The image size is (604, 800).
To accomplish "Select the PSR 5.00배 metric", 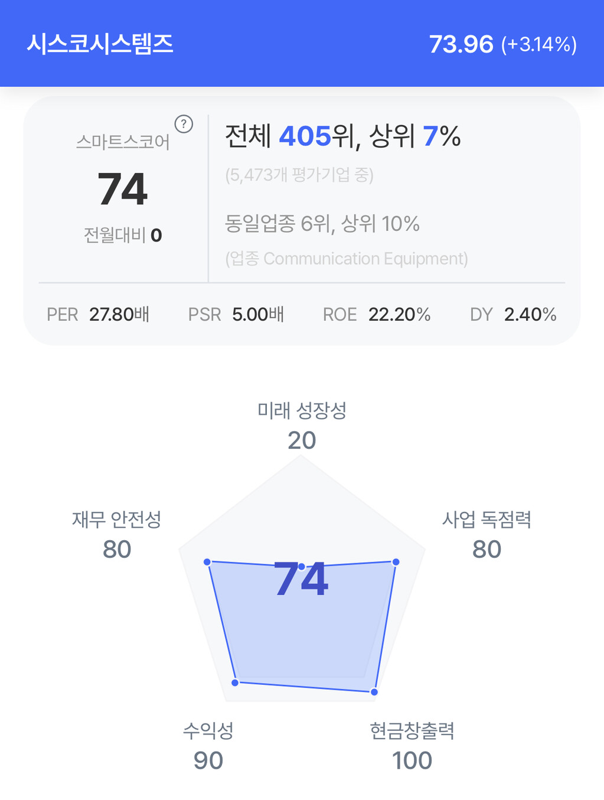I will (x=236, y=315).
